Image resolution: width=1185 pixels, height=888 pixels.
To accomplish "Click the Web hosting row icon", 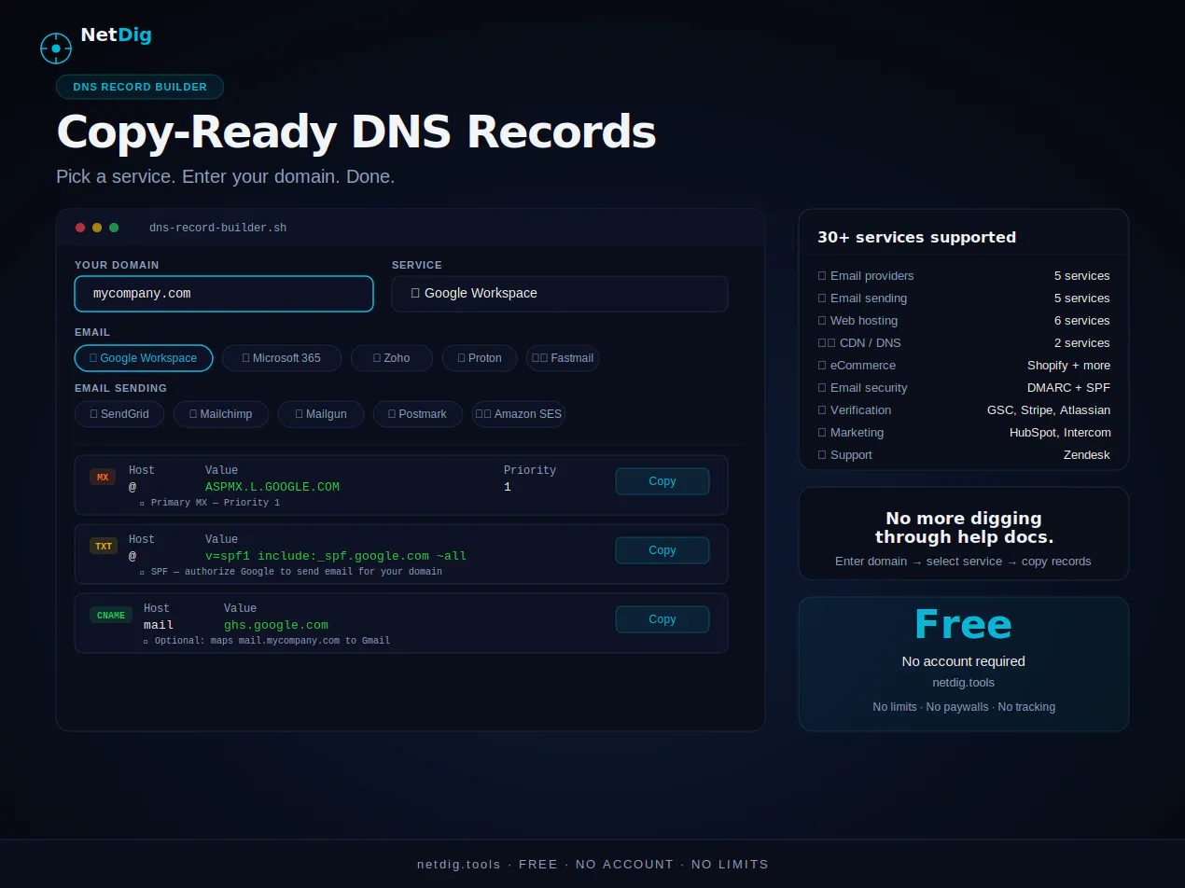I will click(822, 321).
